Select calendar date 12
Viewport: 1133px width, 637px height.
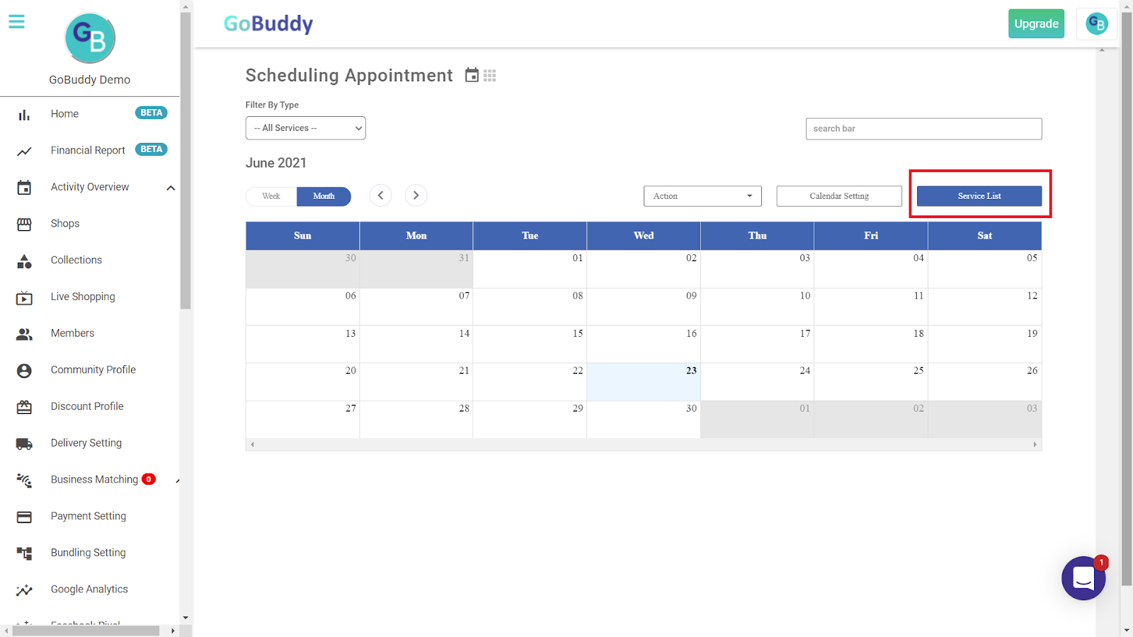pos(984,307)
